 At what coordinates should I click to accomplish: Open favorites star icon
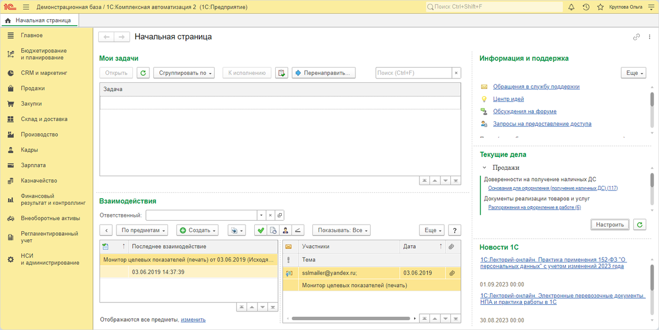600,7
